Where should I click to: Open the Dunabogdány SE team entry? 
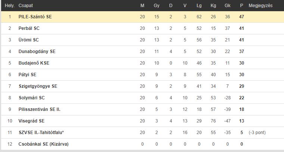click(x=37, y=52)
